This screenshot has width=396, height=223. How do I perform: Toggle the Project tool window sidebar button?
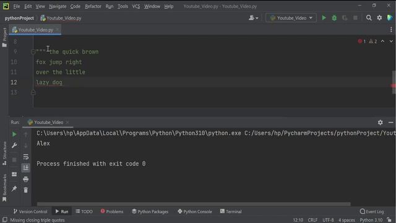[x=4, y=37]
